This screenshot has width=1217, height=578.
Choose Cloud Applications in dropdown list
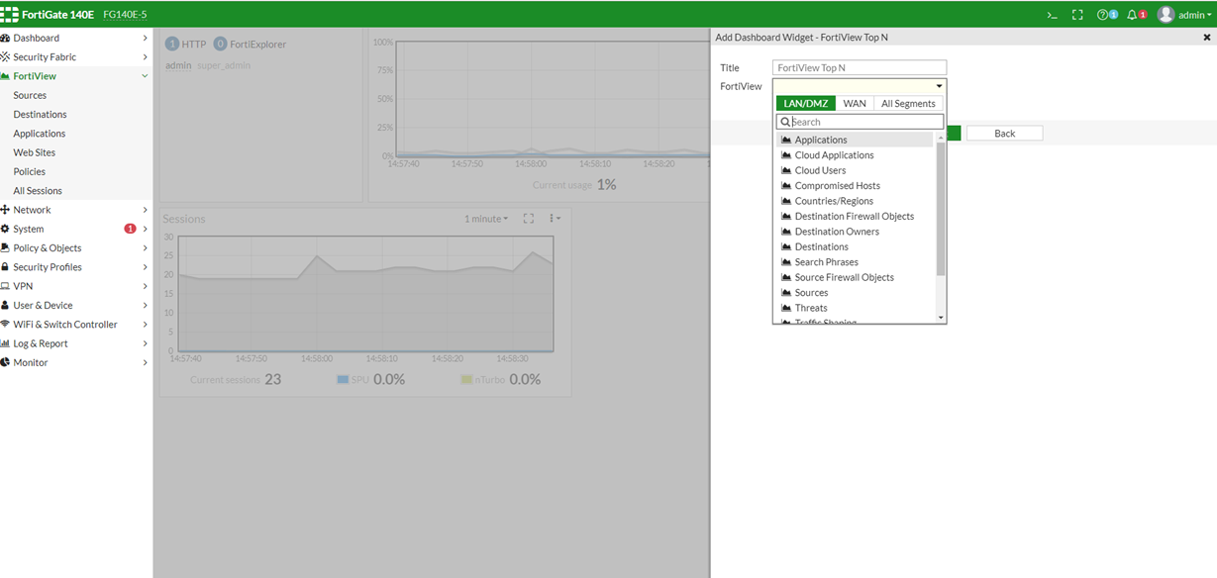point(834,155)
